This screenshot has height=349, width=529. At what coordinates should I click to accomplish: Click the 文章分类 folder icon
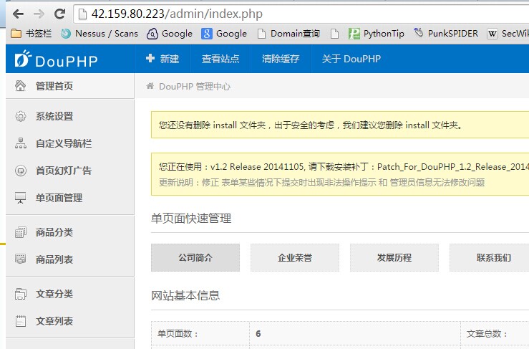click(x=21, y=294)
